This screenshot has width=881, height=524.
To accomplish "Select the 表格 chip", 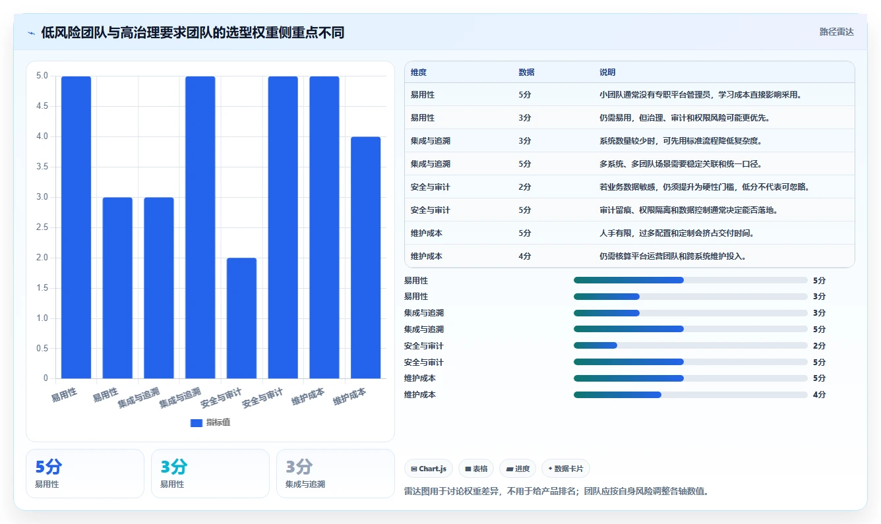I will 476,469.
